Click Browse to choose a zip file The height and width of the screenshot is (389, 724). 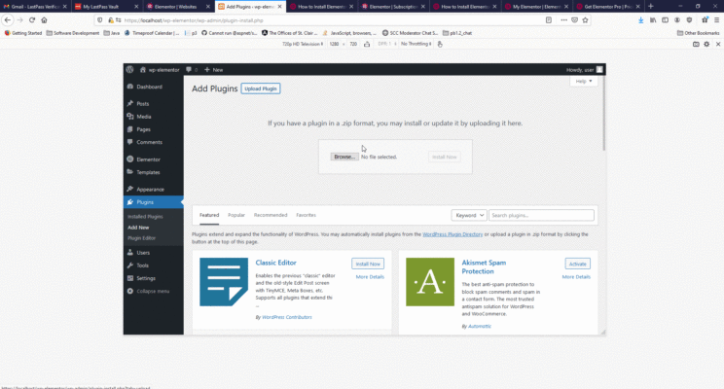pos(343,157)
